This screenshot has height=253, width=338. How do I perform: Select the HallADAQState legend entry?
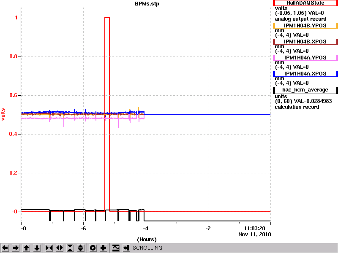(x=305, y=3)
